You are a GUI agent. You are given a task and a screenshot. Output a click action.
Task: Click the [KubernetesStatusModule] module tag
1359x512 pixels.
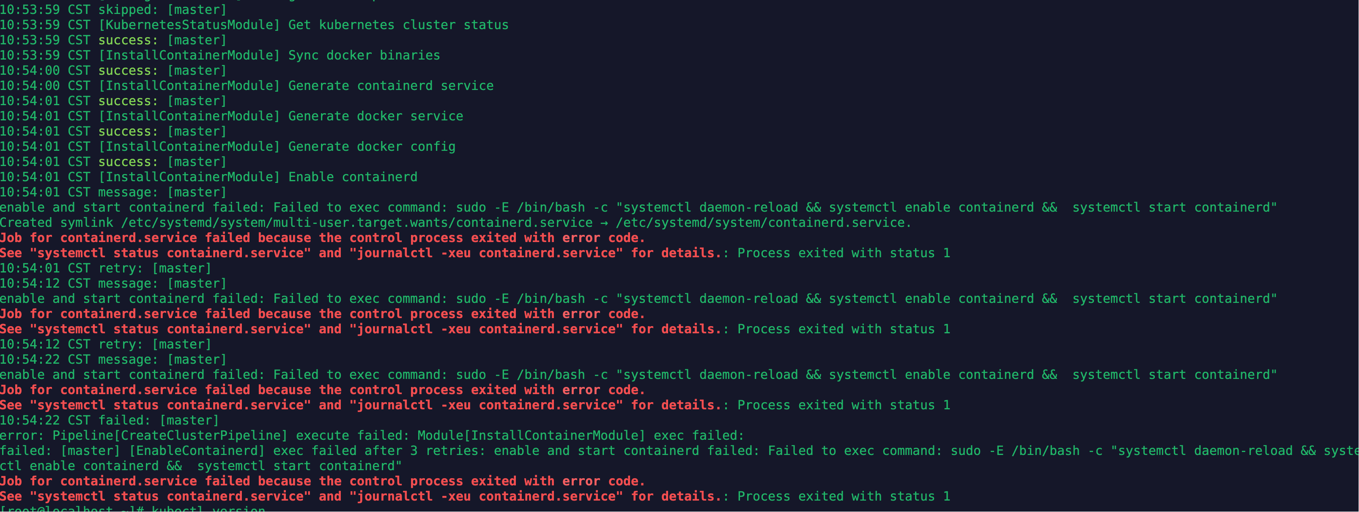[189, 25]
